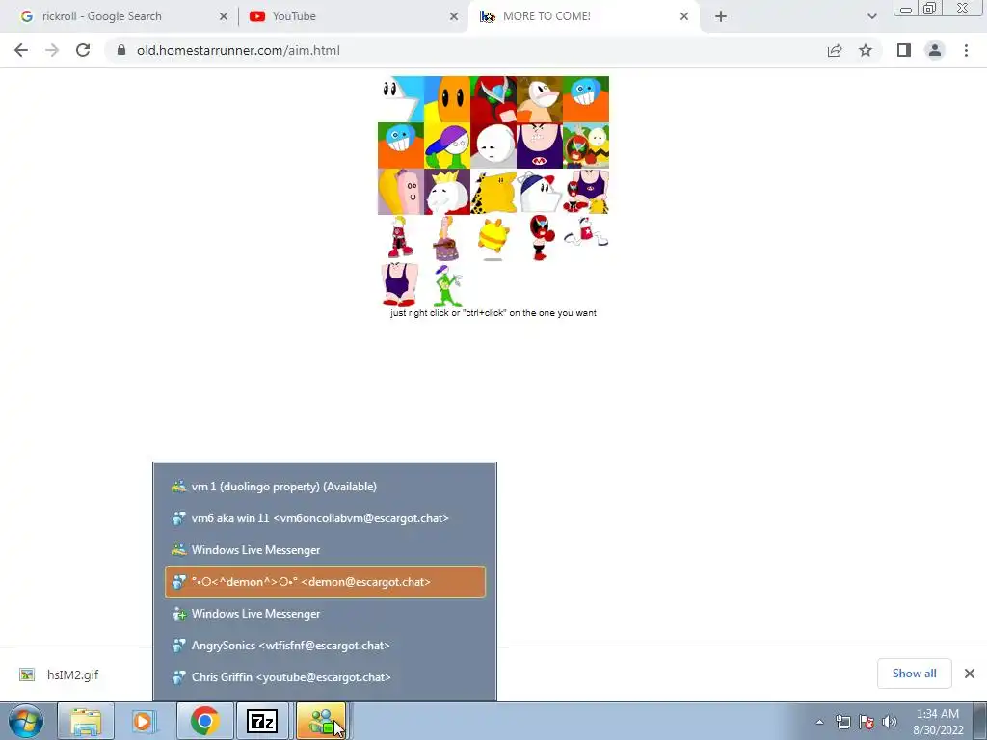Screen dimensions: 987x740
Task: Choose the green full-body Coach Z icon
Action: (447, 284)
